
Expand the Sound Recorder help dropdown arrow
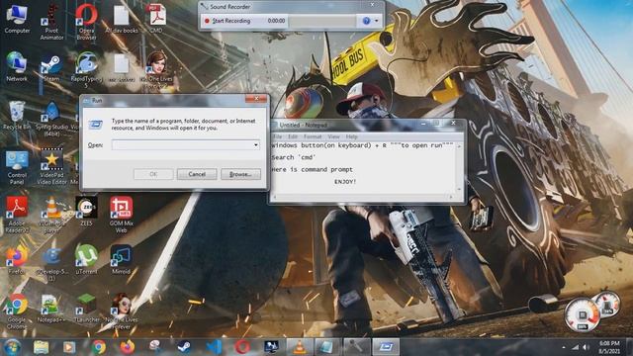377,21
